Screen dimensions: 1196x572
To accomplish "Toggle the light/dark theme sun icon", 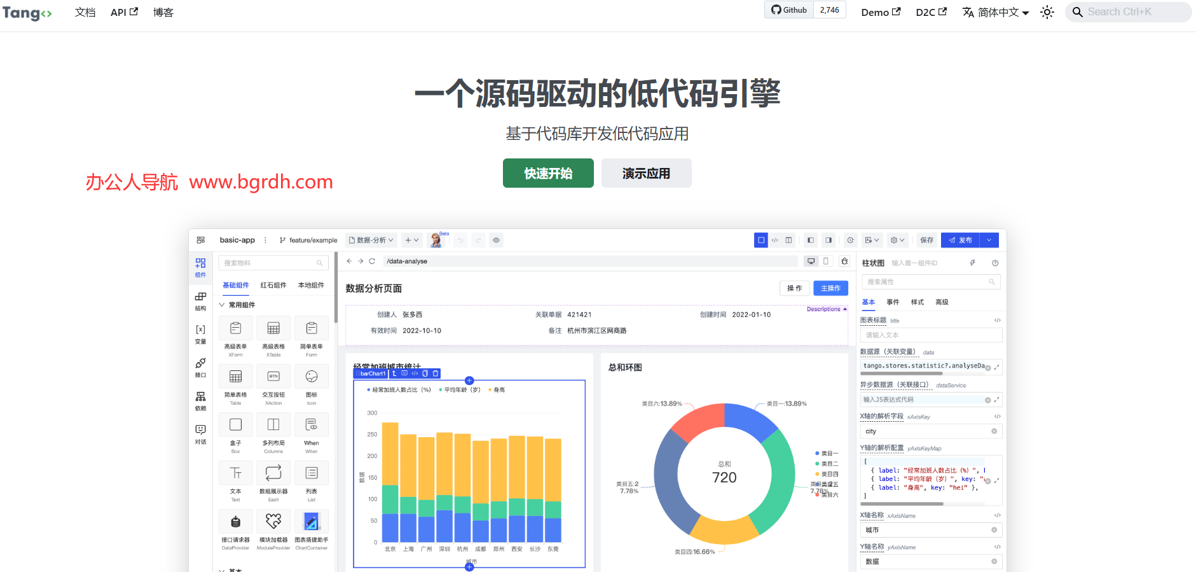I will pos(1047,12).
